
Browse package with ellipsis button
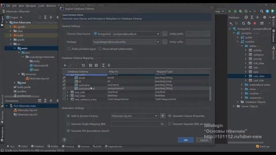click(165, 42)
